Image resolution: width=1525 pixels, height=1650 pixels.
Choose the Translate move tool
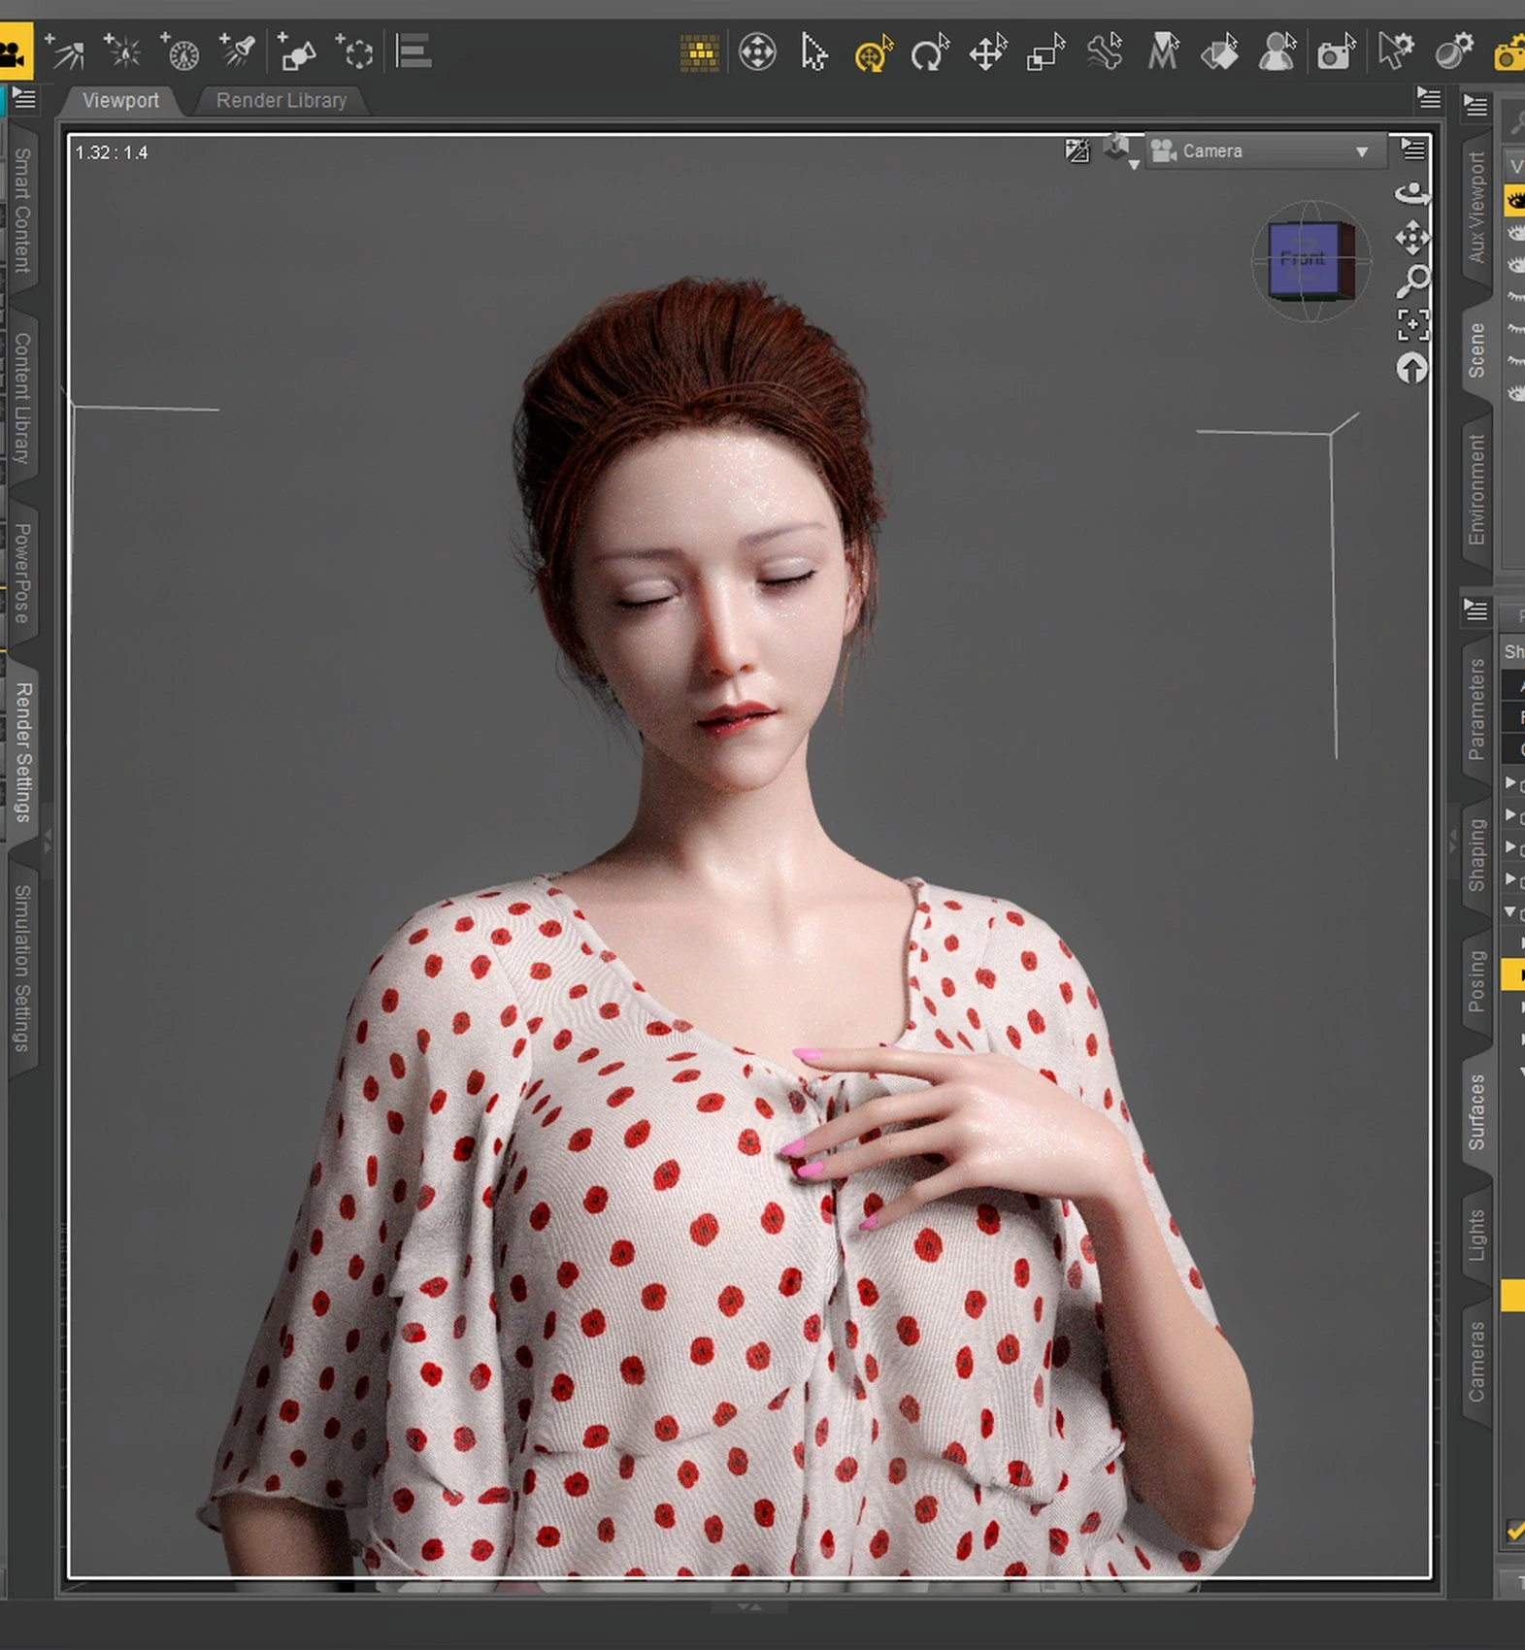tap(987, 53)
